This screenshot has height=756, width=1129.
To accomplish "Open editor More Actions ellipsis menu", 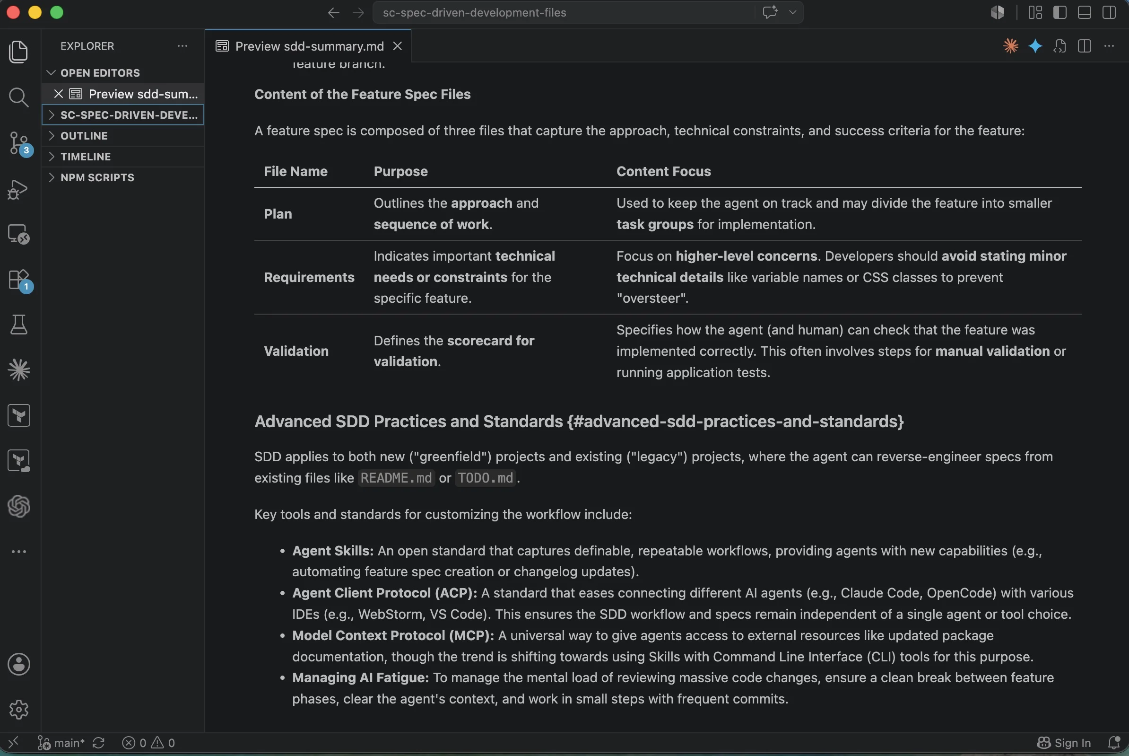I will tap(1109, 46).
